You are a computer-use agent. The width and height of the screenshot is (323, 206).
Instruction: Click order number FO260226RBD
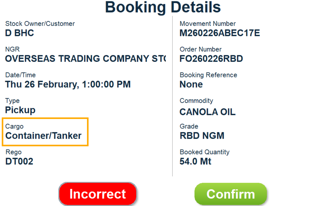[211, 59]
